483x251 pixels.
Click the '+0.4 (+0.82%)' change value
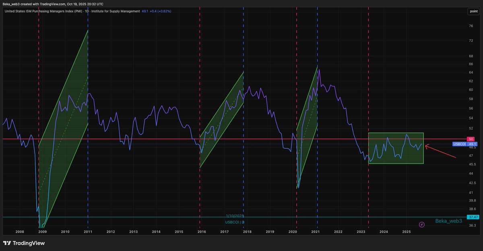pyautogui.click(x=161, y=11)
